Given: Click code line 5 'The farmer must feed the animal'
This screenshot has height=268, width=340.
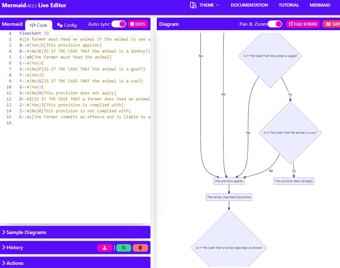Looking at the screenshot, I should pyautogui.click(x=65, y=57).
